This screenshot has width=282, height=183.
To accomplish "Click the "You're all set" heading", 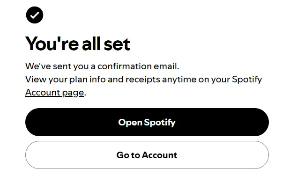I will click(x=78, y=44).
